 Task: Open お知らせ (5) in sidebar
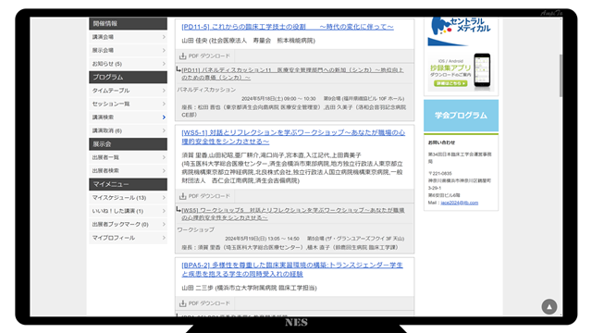(128, 64)
